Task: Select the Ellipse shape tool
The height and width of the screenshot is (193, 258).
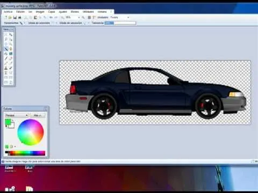Action: [x=6, y=82]
